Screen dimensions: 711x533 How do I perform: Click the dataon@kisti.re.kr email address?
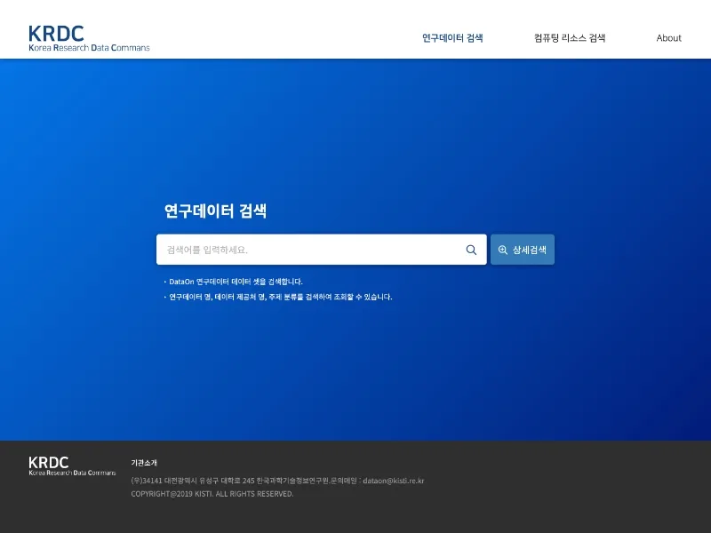click(x=393, y=481)
